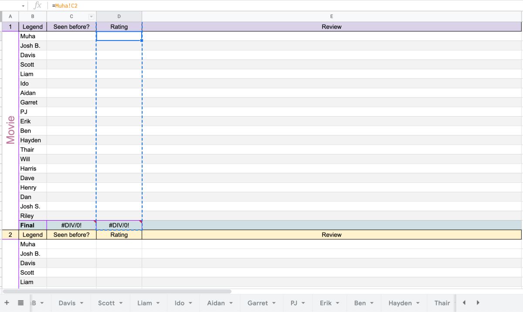This screenshot has width=523, height=312.
Task: Select the Harris name cell
Action: [33, 168]
